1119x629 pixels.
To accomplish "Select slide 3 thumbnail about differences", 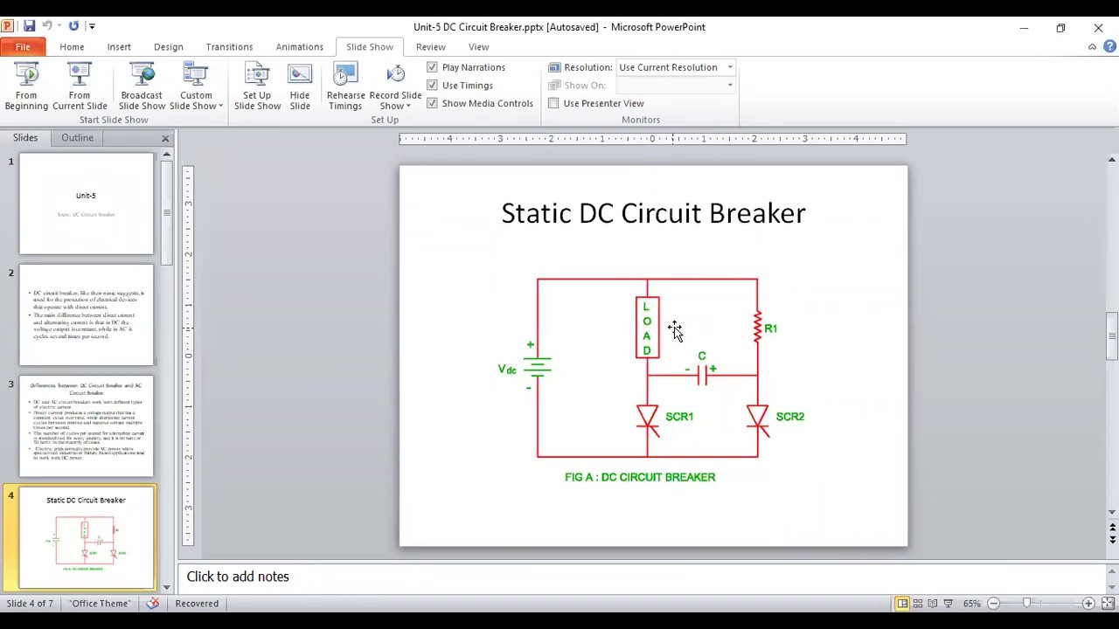I will pyautogui.click(x=87, y=426).
